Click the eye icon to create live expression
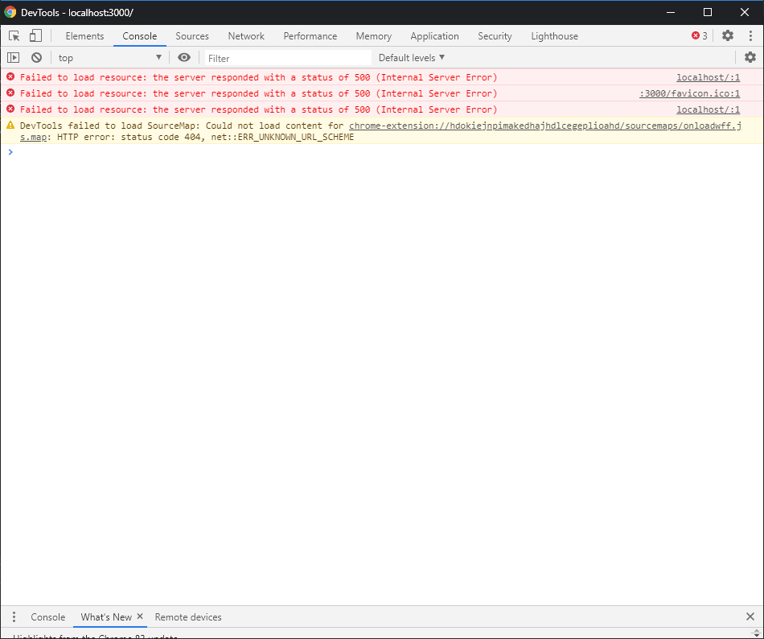Viewport: 764px width, 639px height. [184, 58]
